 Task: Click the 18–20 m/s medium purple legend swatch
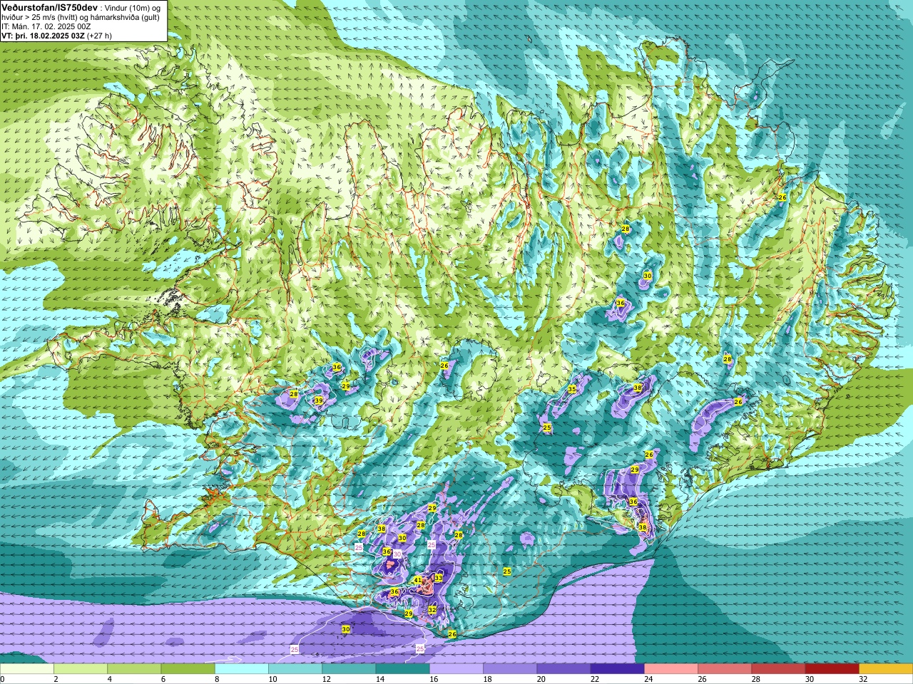coord(510,669)
